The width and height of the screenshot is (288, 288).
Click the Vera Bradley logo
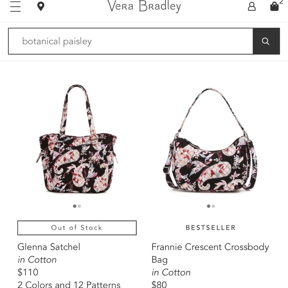pos(144,6)
